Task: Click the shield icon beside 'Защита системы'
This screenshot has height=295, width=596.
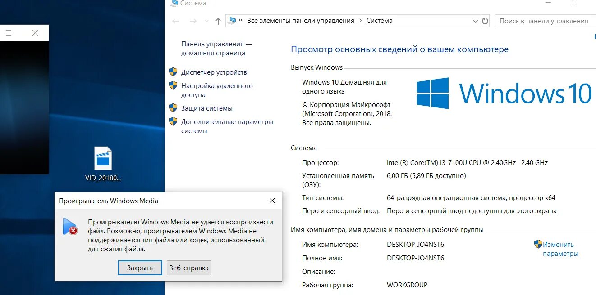Action: point(173,108)
